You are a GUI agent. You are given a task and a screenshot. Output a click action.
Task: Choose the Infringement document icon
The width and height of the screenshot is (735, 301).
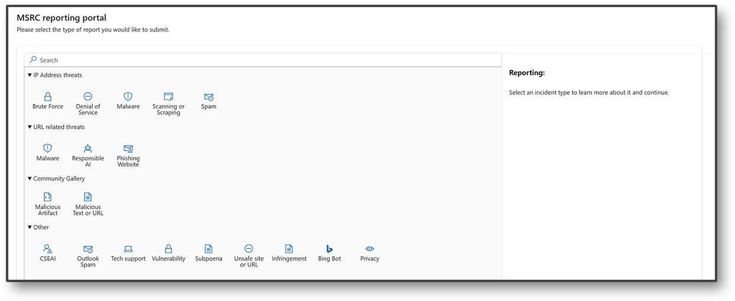(x=289, y=249)
